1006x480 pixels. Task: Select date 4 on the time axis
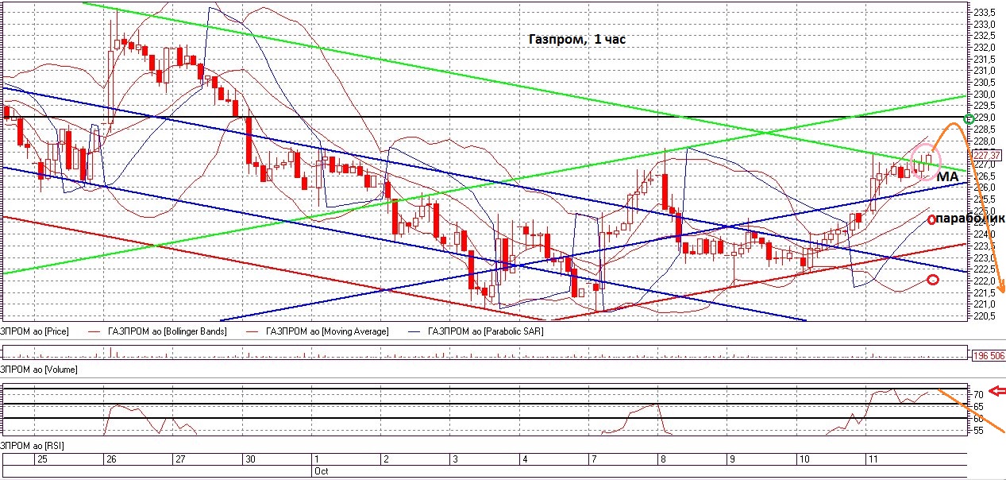click(524, 459)
